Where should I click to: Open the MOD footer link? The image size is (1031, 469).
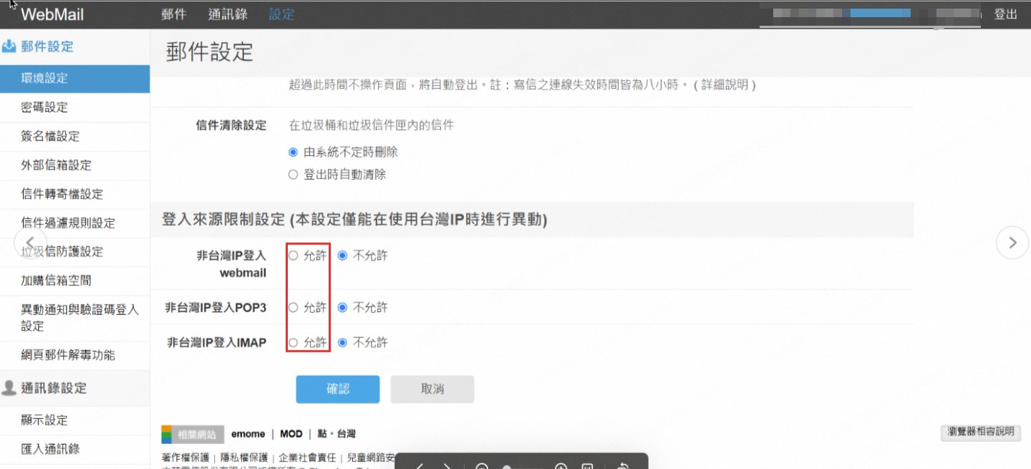pos(291,434)
